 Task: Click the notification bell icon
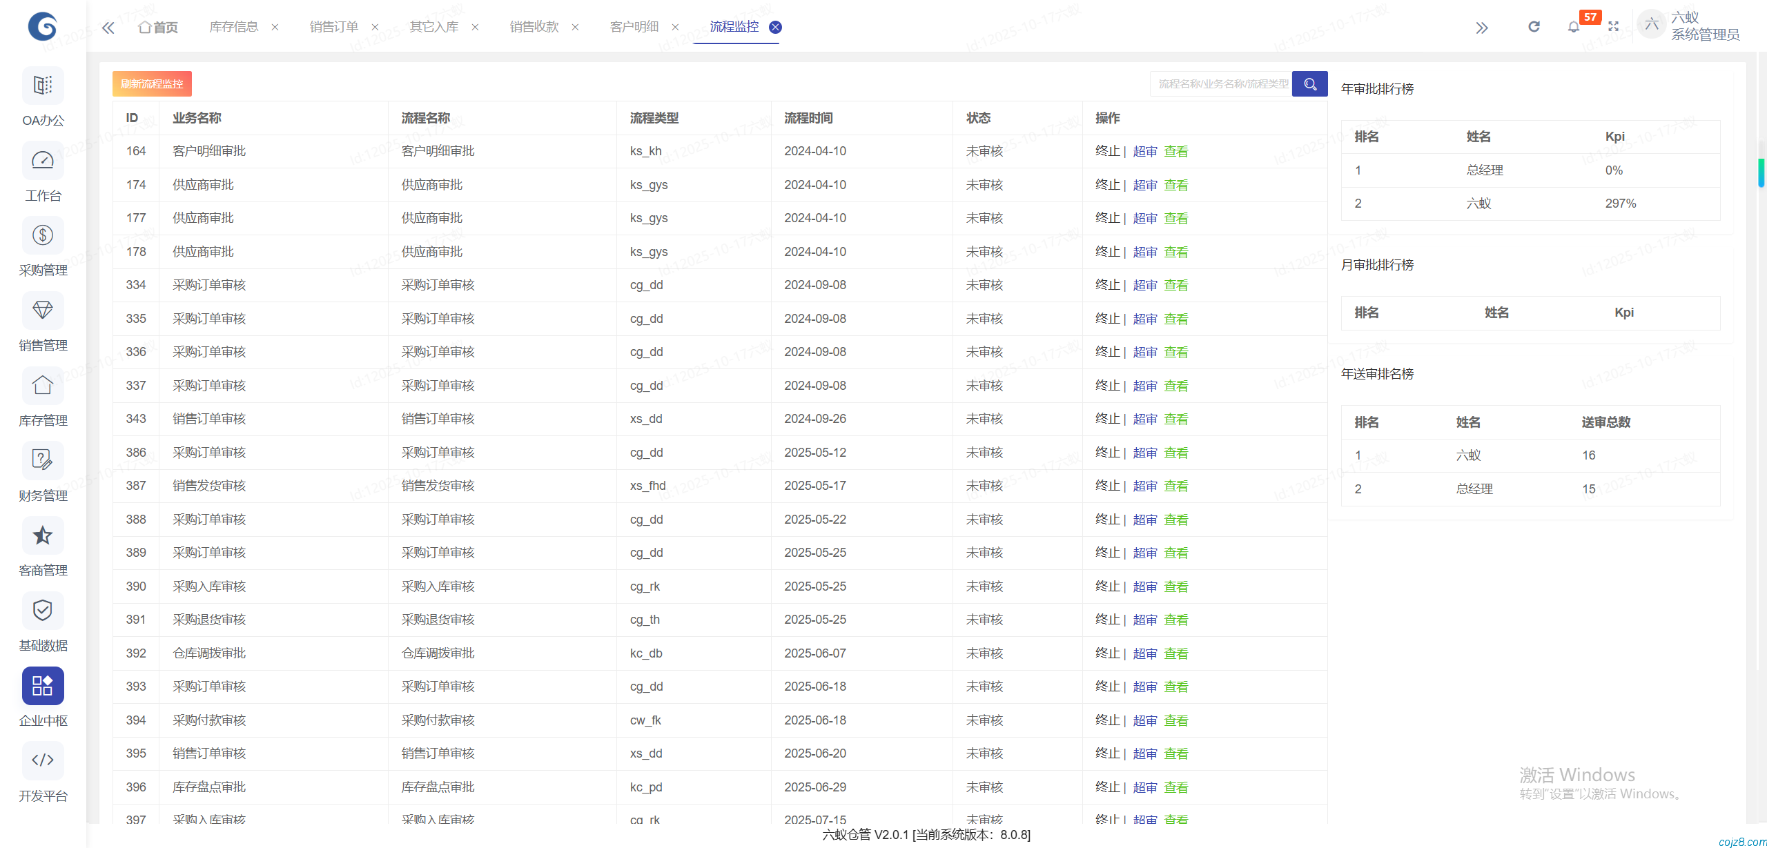(x=1573, y=27)
